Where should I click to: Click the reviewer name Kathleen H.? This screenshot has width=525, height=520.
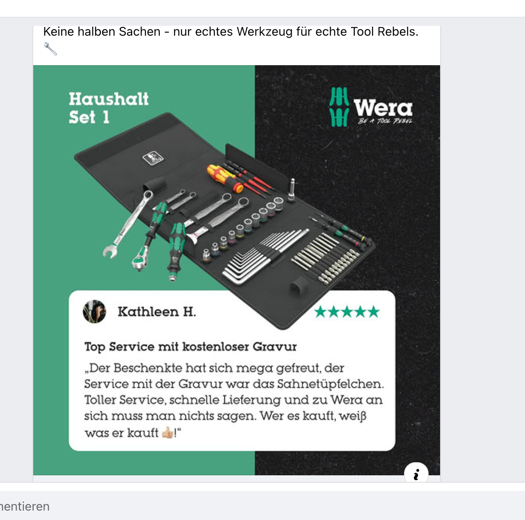(157, 312)
